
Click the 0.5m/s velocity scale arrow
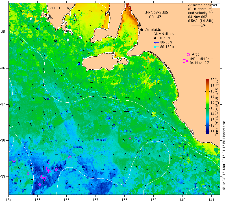pyautogui.click(x=199, y=25)
